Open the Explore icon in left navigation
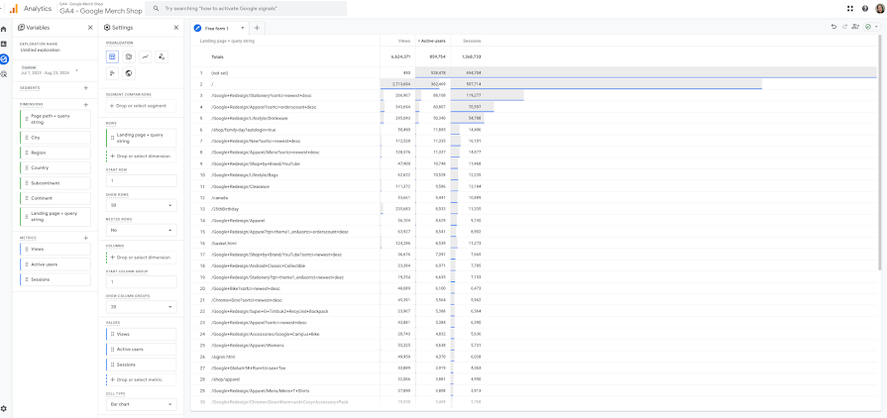Viewport: 887px width, 418px height. [x=4, y=58]
